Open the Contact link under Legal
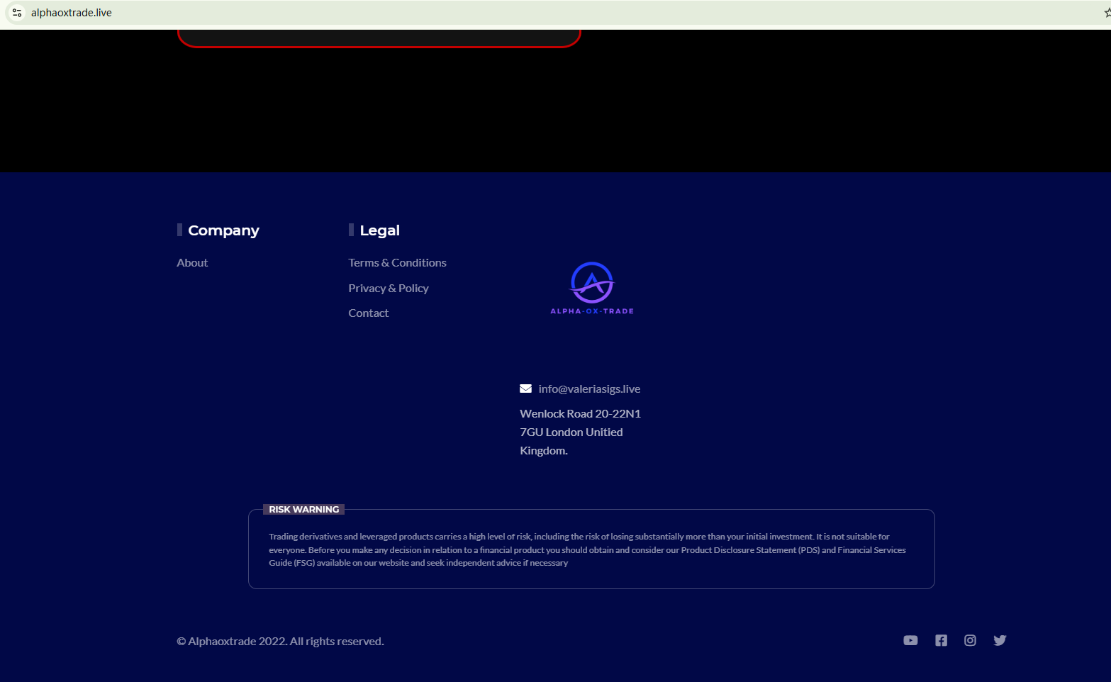This screenshot has height=682, width=1111. pyautogui.click(x=368, y=313)
